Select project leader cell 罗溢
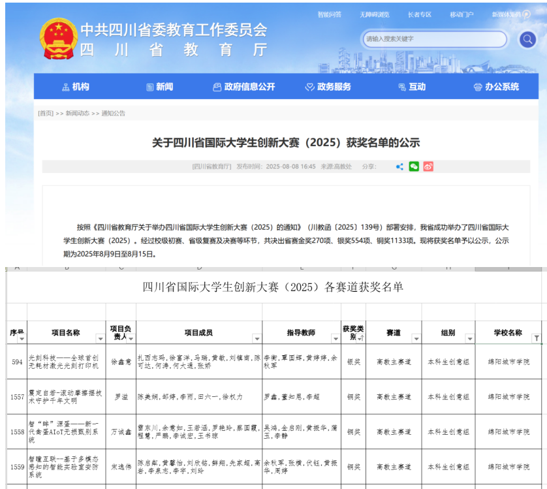Image resolution: width=547 pixels, height=489 pixels. (121, 397)
